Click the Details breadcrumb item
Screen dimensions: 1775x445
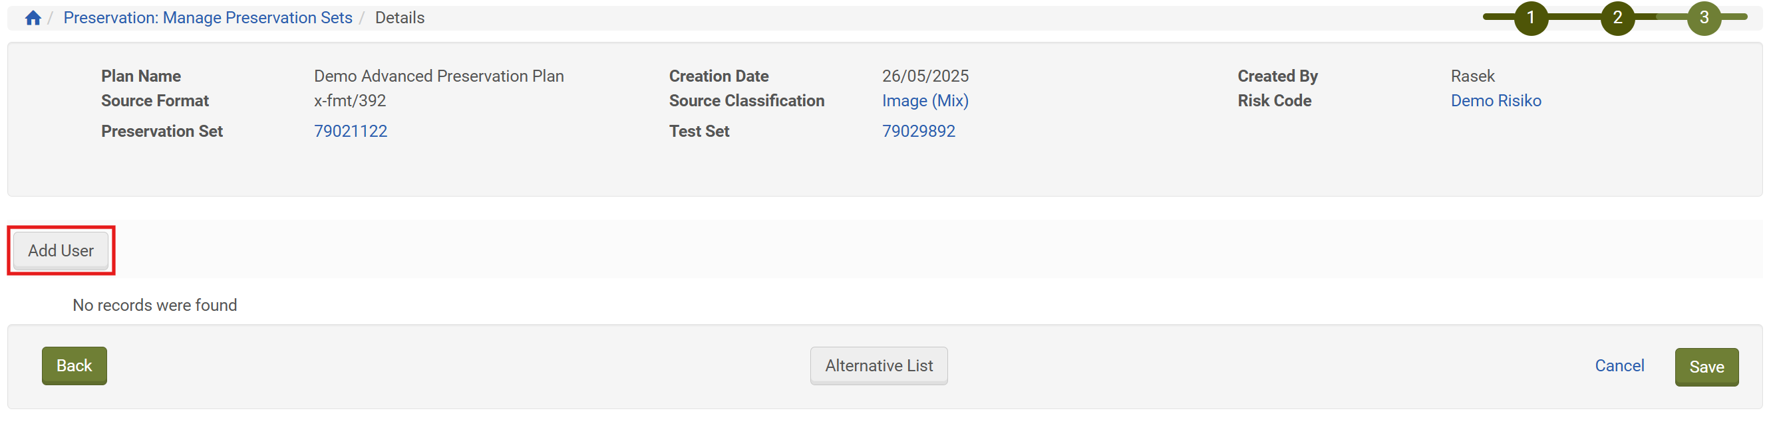point(400,18)
